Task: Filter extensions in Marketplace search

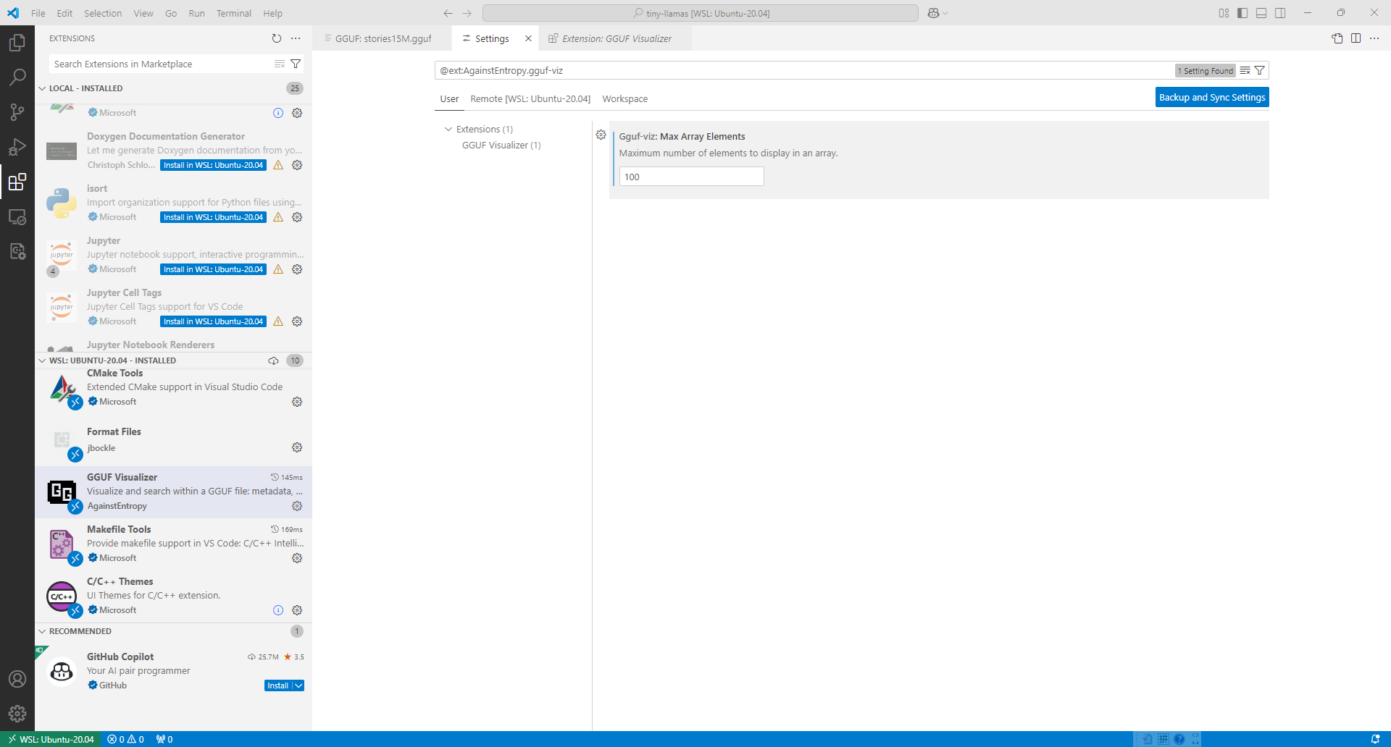Action: (296, 64)
